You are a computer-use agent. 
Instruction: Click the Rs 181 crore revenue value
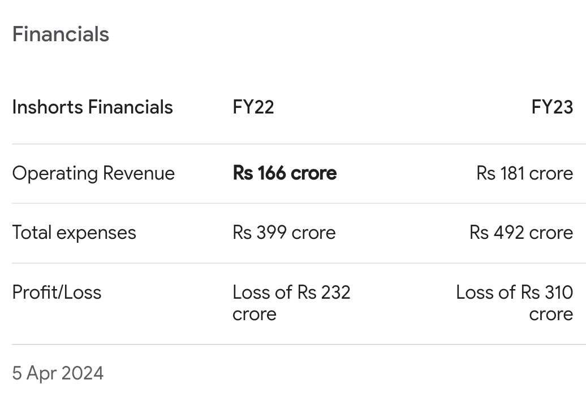pyautogui.click(x=524, y=173)
